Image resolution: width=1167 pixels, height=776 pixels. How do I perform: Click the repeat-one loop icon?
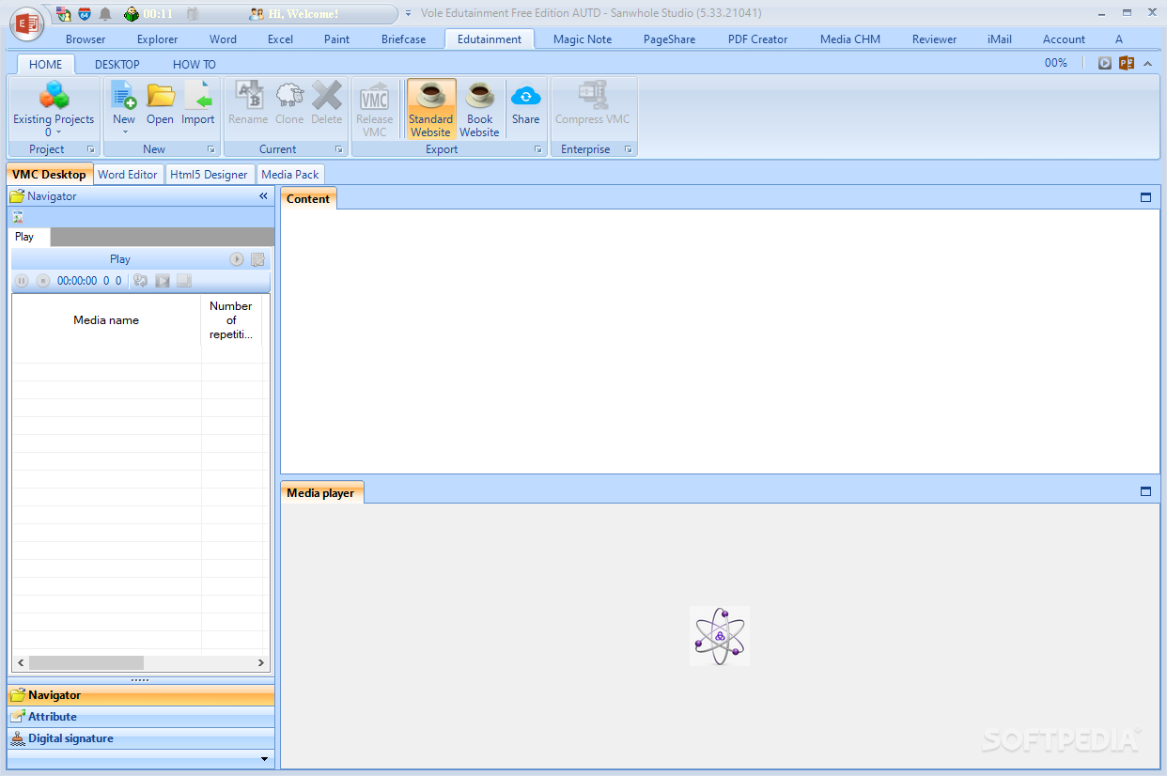(141, 281)
